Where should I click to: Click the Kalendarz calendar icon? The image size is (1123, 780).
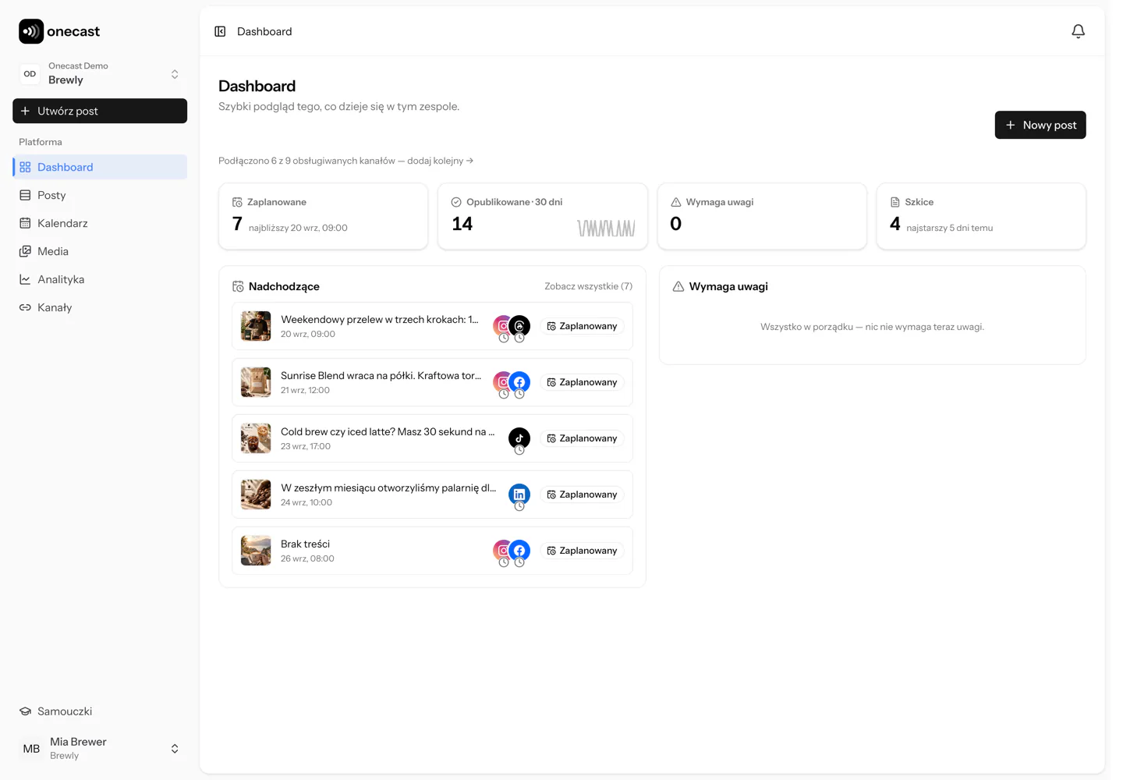(25, 223)
